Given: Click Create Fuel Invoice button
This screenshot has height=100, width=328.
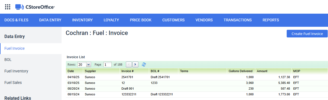Looking at the screenshot, I should click(307, 34).
